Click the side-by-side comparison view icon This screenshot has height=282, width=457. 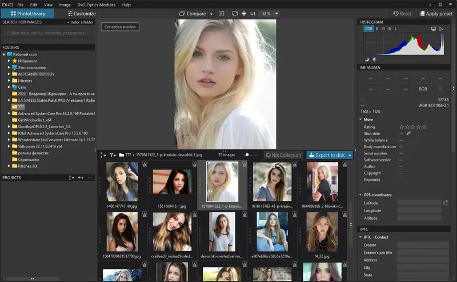221,13
